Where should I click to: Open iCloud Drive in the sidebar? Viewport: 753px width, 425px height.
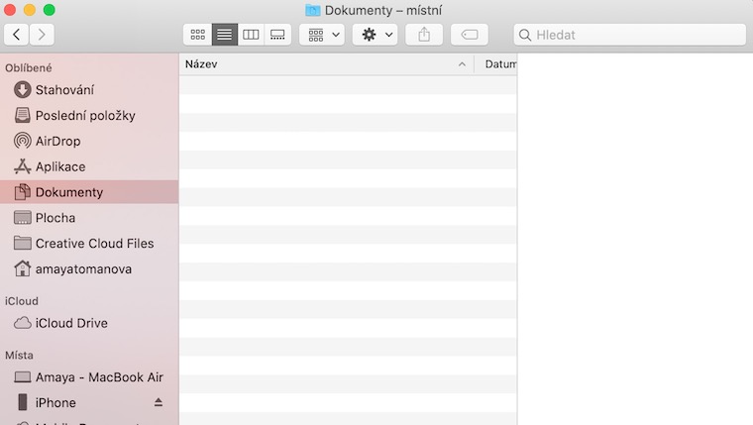tap(89, 323)
